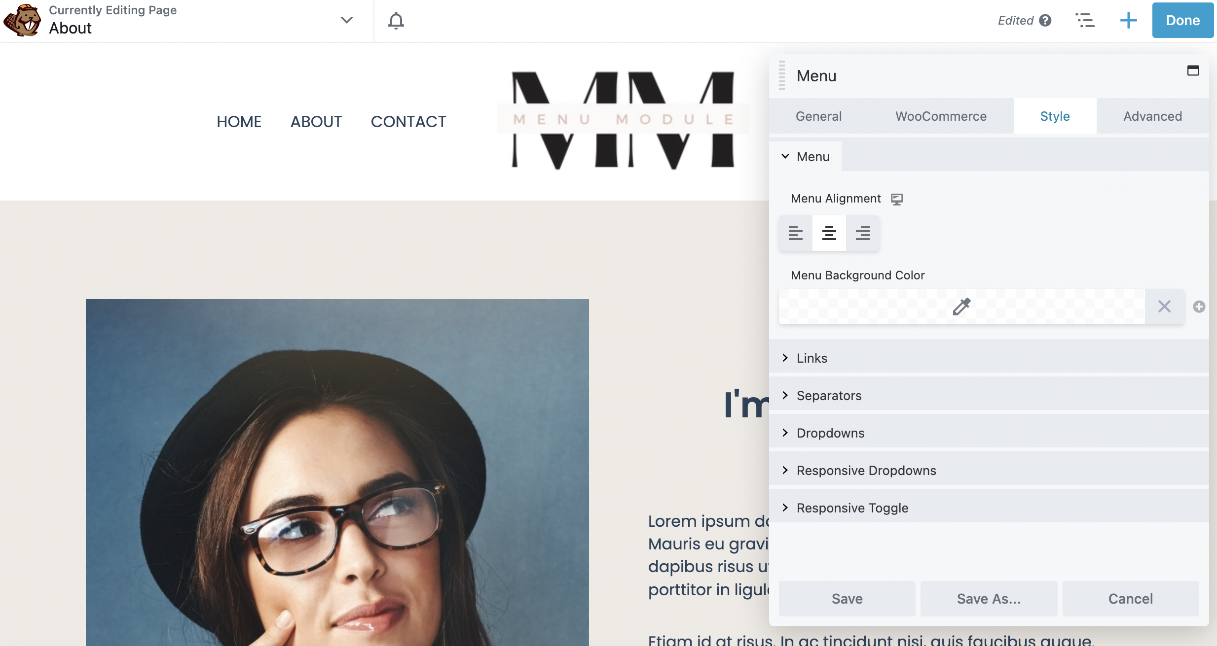Click Save As to create copy
Screen dimensions: 1217x646
coord(989,599)
